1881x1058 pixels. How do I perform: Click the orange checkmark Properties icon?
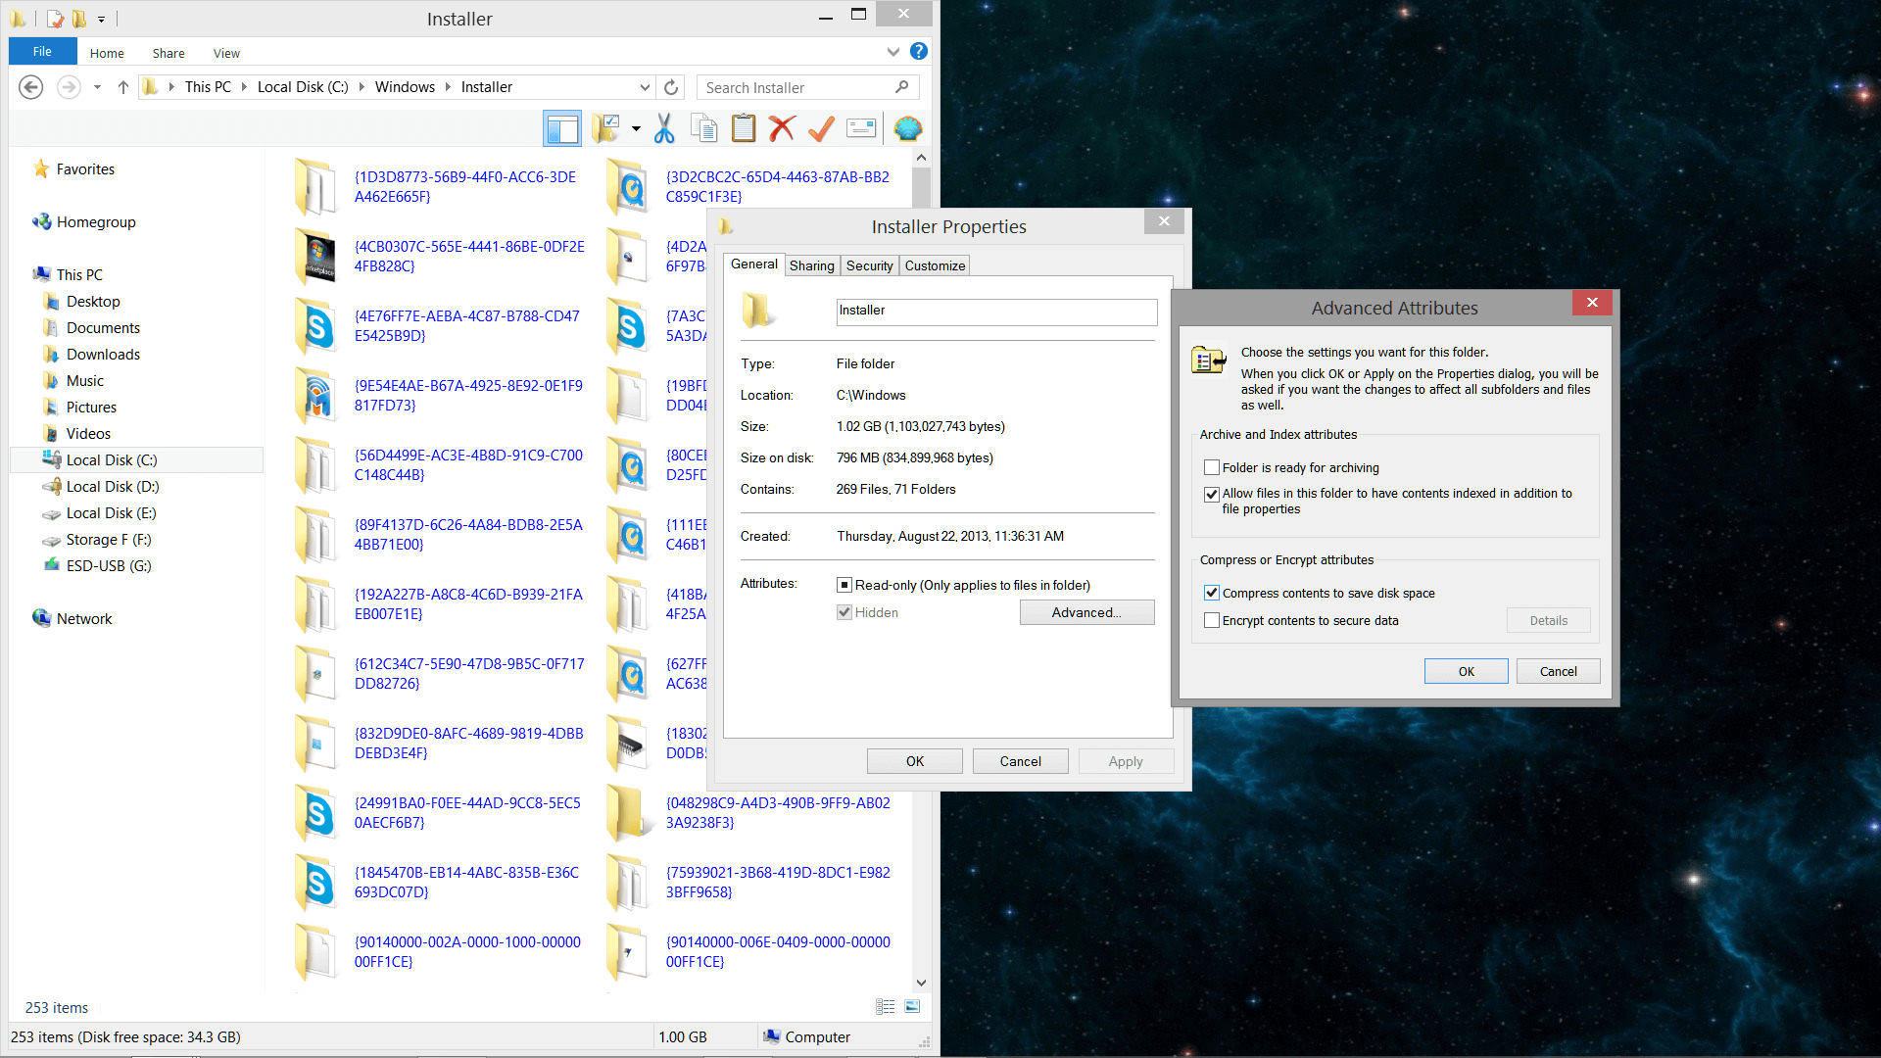[x=821, y=128]
